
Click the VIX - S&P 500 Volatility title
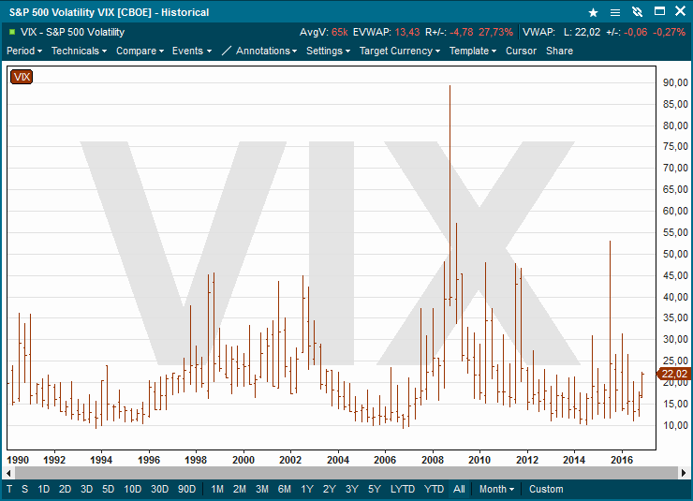72,32
